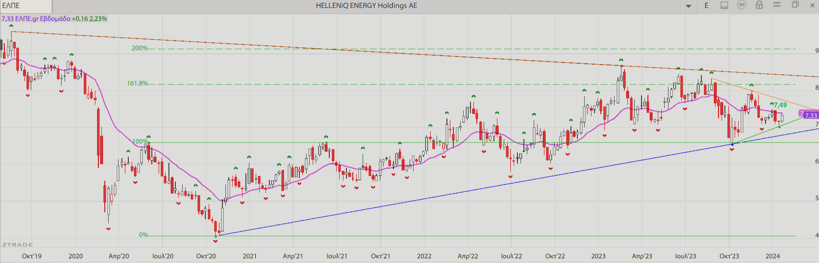The height and width of the screenshot is (263, 819).
Task: Click the Οκτ'21 date label
Action: tap(381, 256)
